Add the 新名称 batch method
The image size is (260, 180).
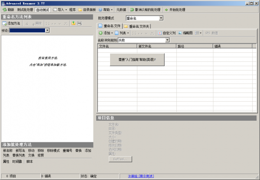pyautogui.click(x=8, y=151)
